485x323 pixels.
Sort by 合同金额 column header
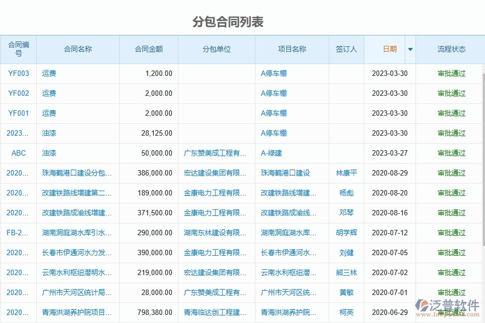pyautogui.click(x=149, y=49)
